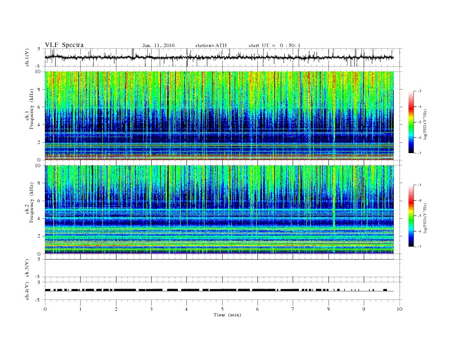The width and height of the screenshot is (450, 347).
Task: Click the ch.1 waveform trace panel
Action: (223, 57)
